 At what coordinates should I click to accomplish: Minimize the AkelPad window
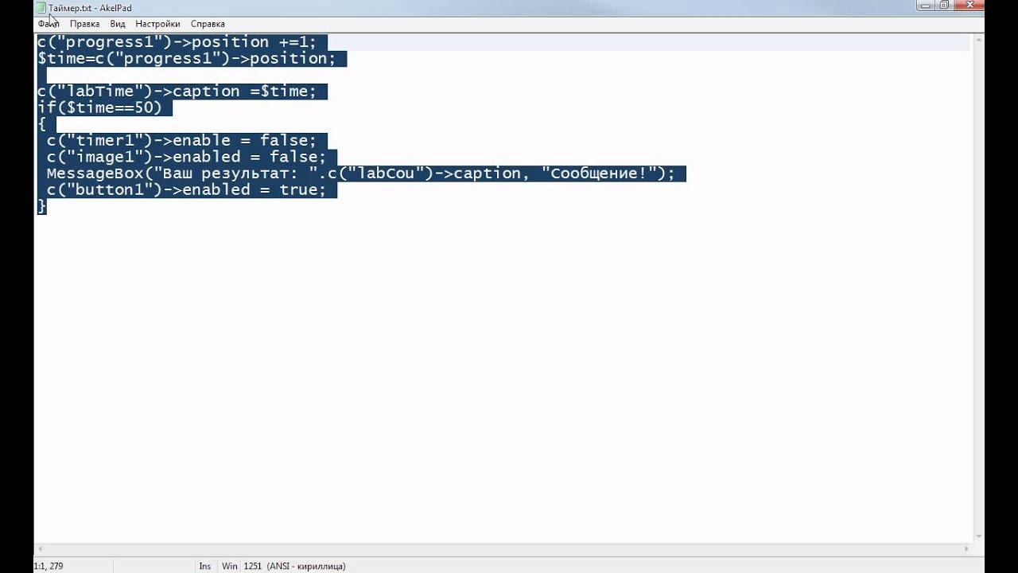click(923, 6)
